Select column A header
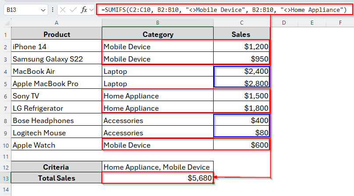This screenshot has width=354, height=196. (57, 22)
